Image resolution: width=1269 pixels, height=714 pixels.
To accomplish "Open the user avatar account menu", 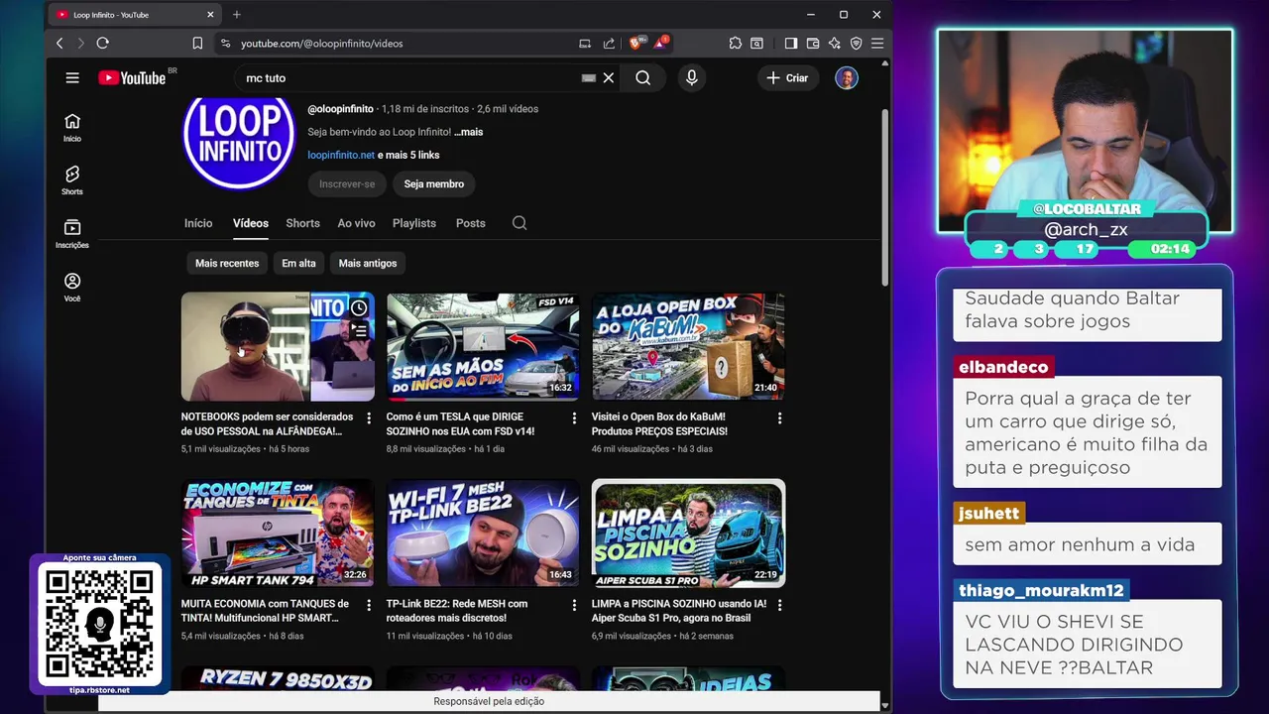I will [x=846, y=77].
